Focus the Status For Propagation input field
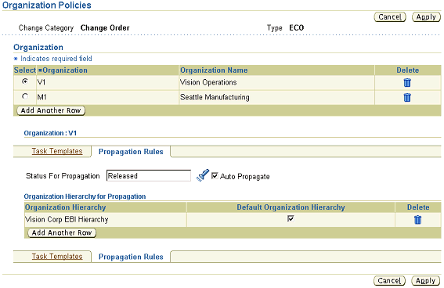The height and width of the screenshot is (288, 444). coord(149,175)
